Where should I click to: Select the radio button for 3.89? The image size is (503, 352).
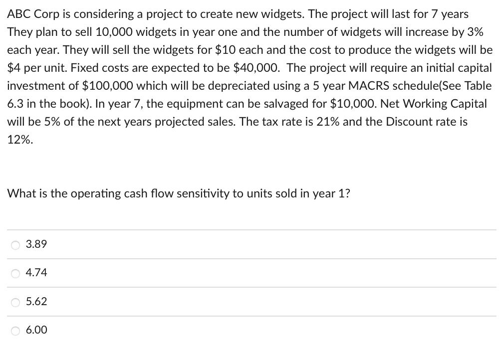point(15,244)
